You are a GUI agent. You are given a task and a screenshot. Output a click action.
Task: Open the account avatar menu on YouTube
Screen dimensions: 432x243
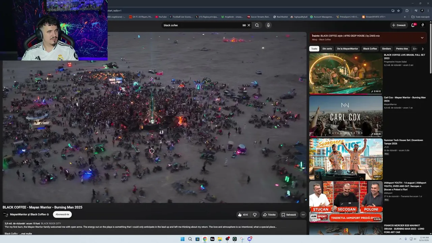click(x=423, y=25)
